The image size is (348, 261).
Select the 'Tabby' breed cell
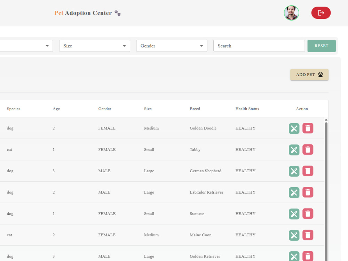pyautogui.click(x=195, y=150)
